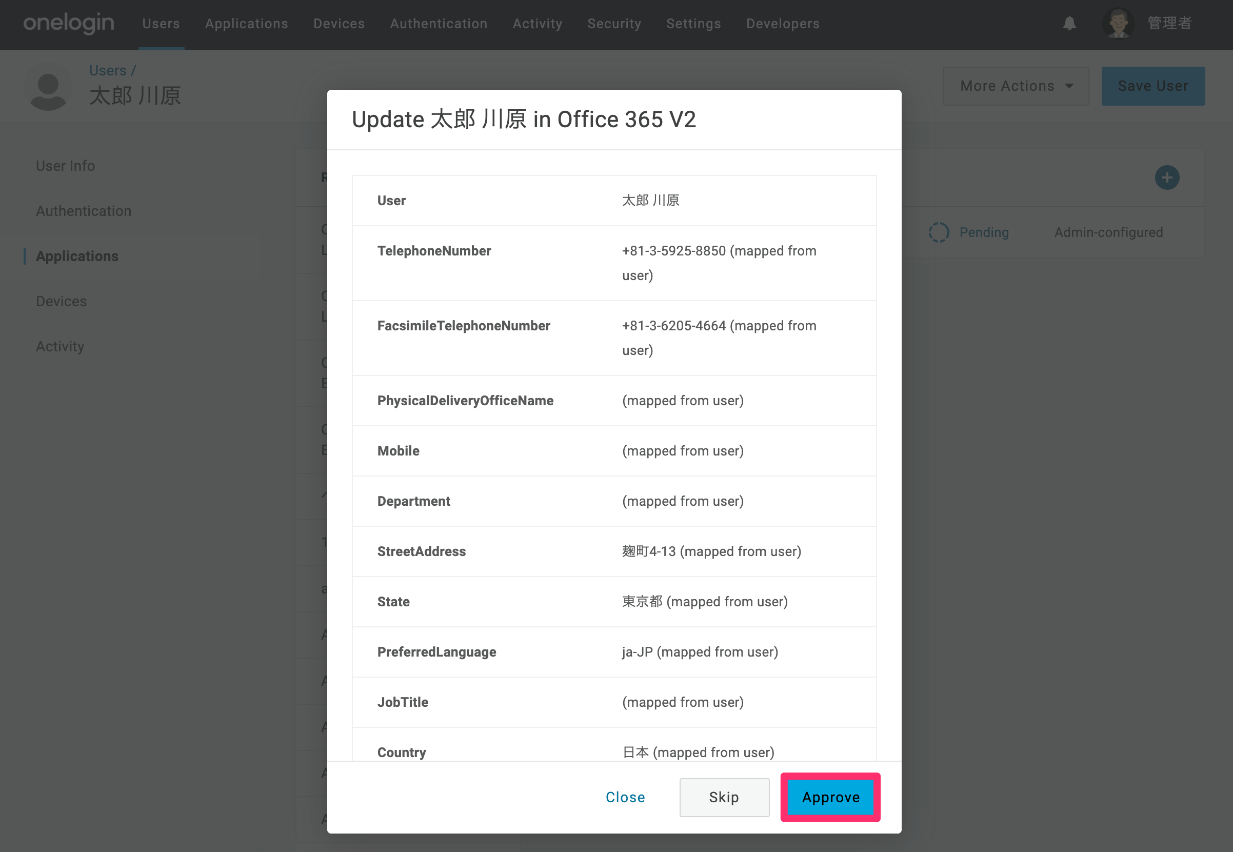Viewport: 1233px width, 852px height.
Task: Skip this provisioning update
Action: tap(724, 797)
